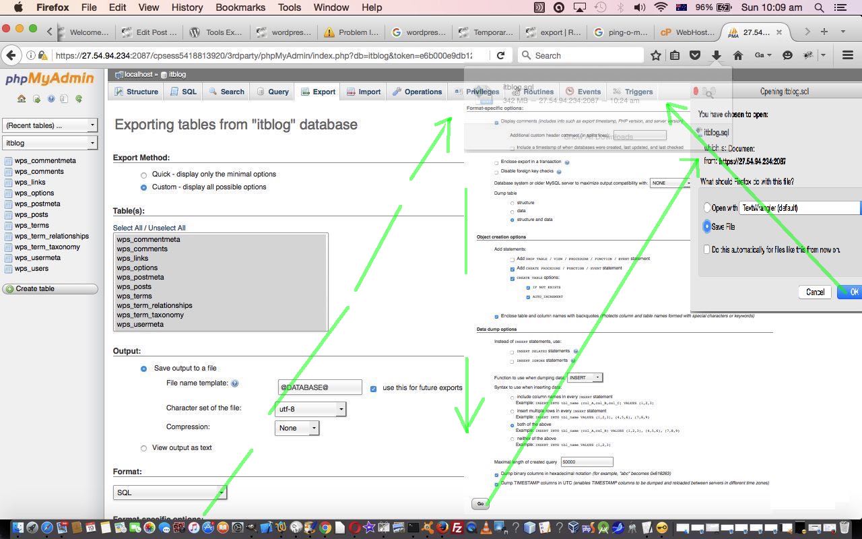Click Maximal length of created query field
This screenshot has height=539, width=862.
(587, 462)
